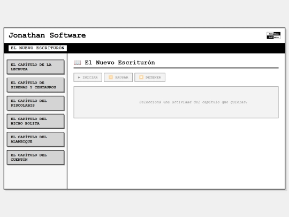
Task: Start the activity with Iniciar
Action: click(x=88, y=77)
